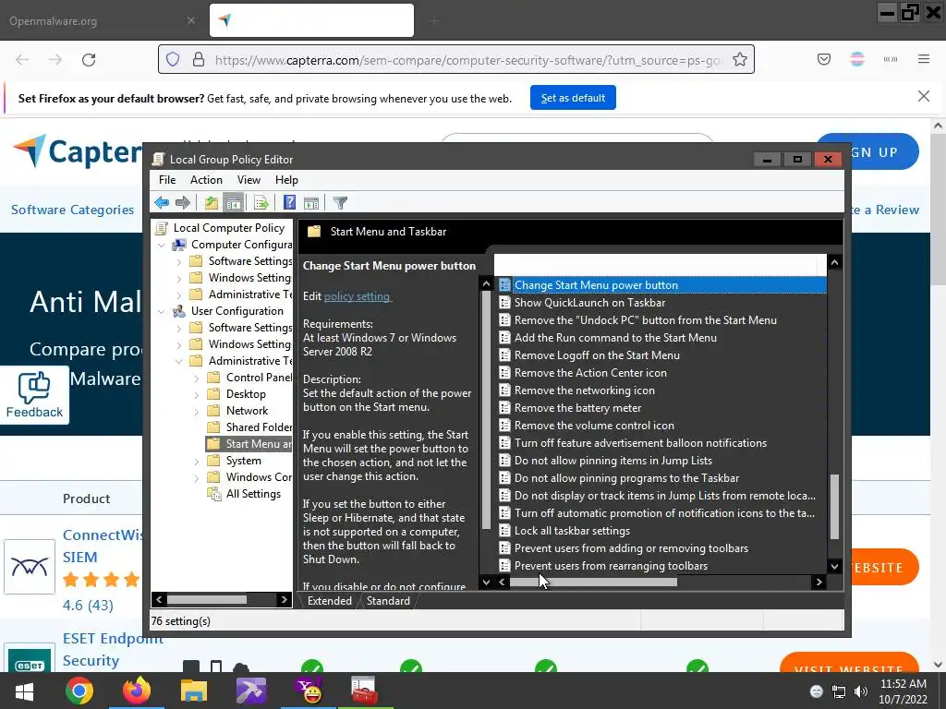Switch to the Openmalware.org browser tab
This screenshot has height=709, width=946.
point(103,20)
